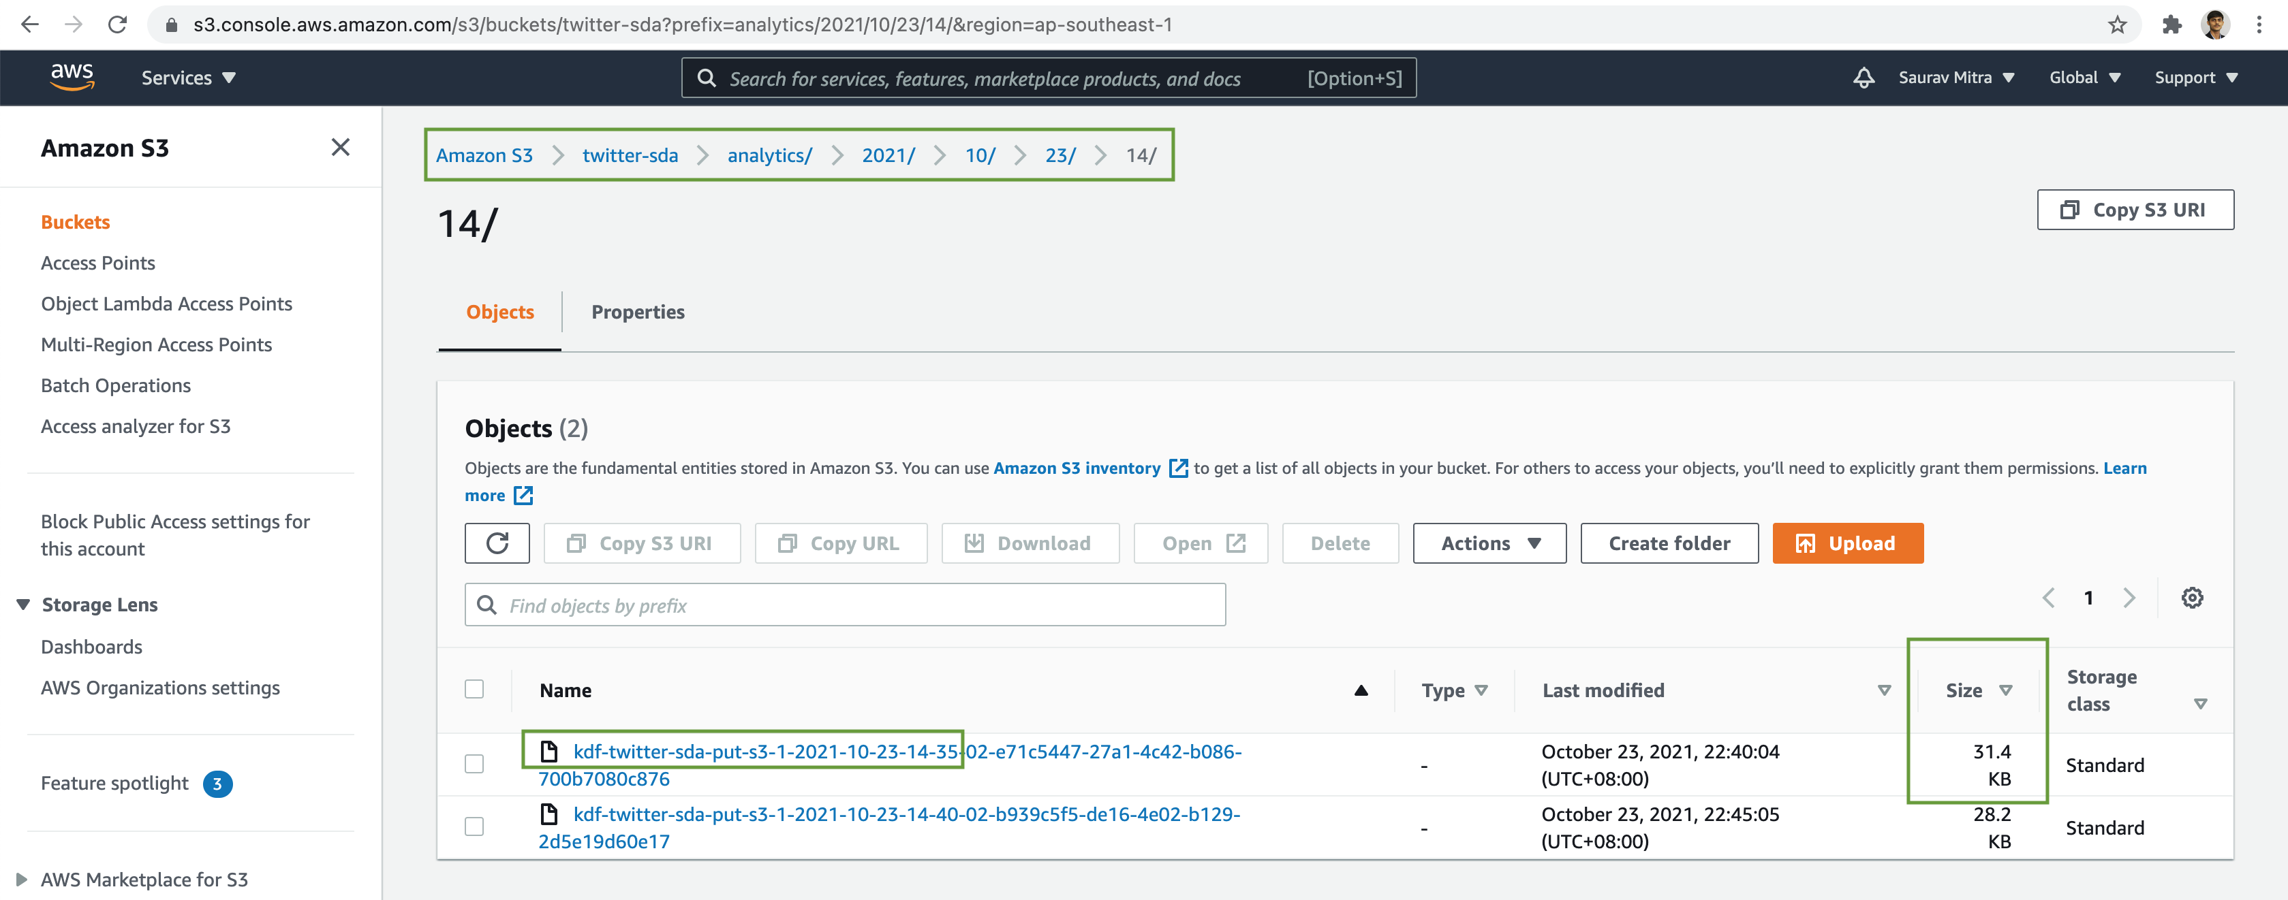The image size is (2288, 900).
Task: Open the Global region dropdown
Action: [2084, 78]
